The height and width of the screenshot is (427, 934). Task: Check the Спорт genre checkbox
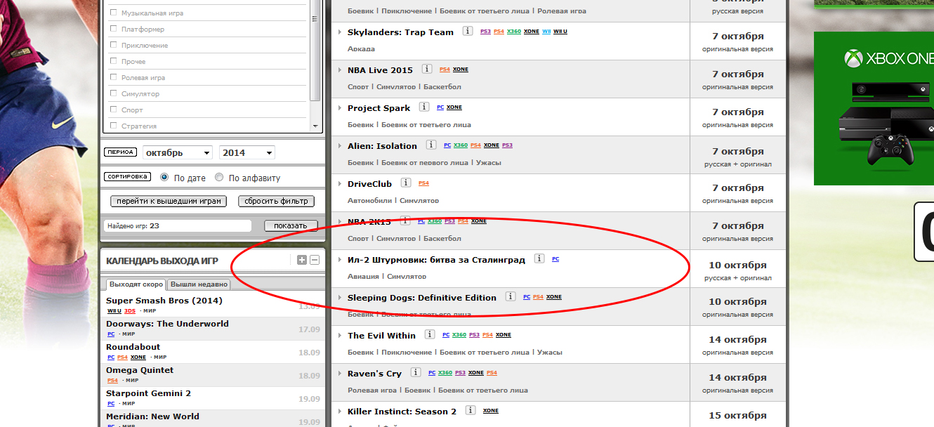[113, 110]
